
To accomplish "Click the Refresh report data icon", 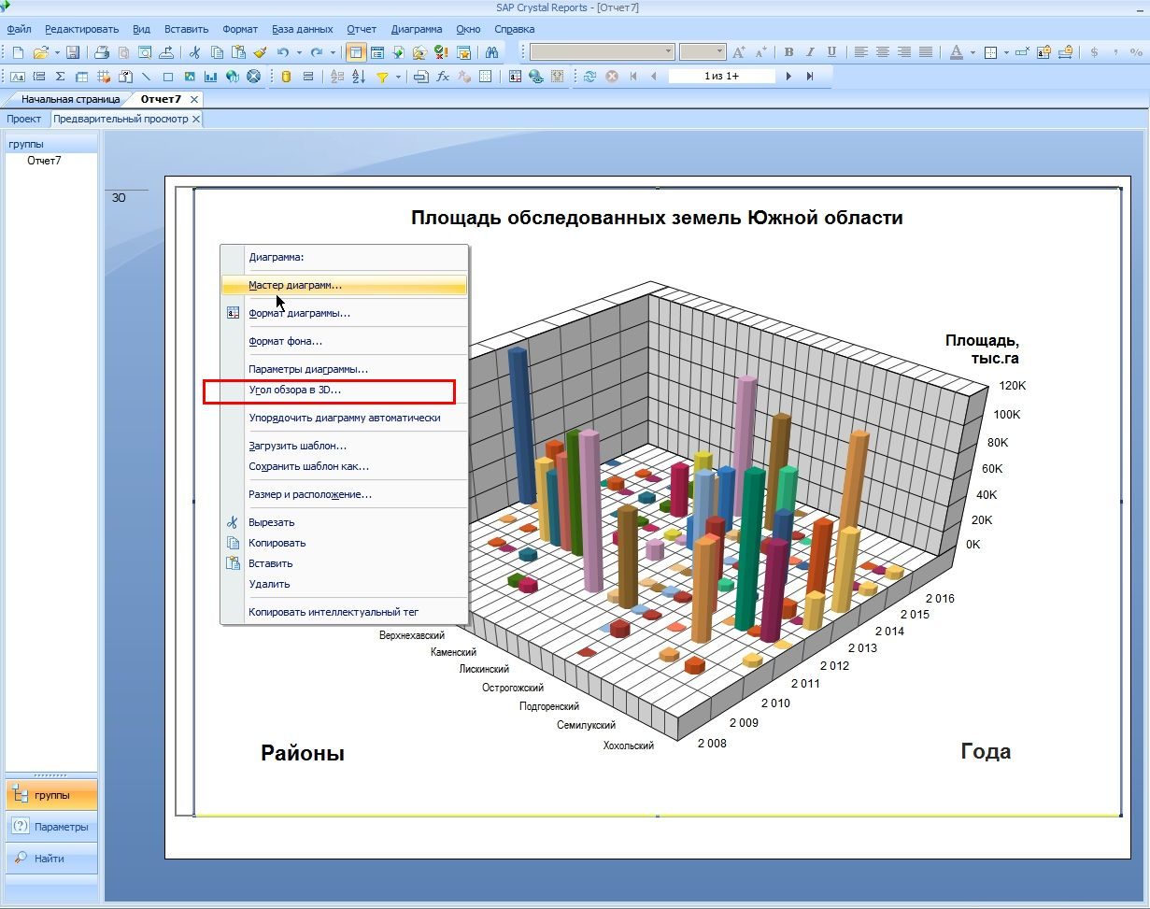I will (589, 77).
